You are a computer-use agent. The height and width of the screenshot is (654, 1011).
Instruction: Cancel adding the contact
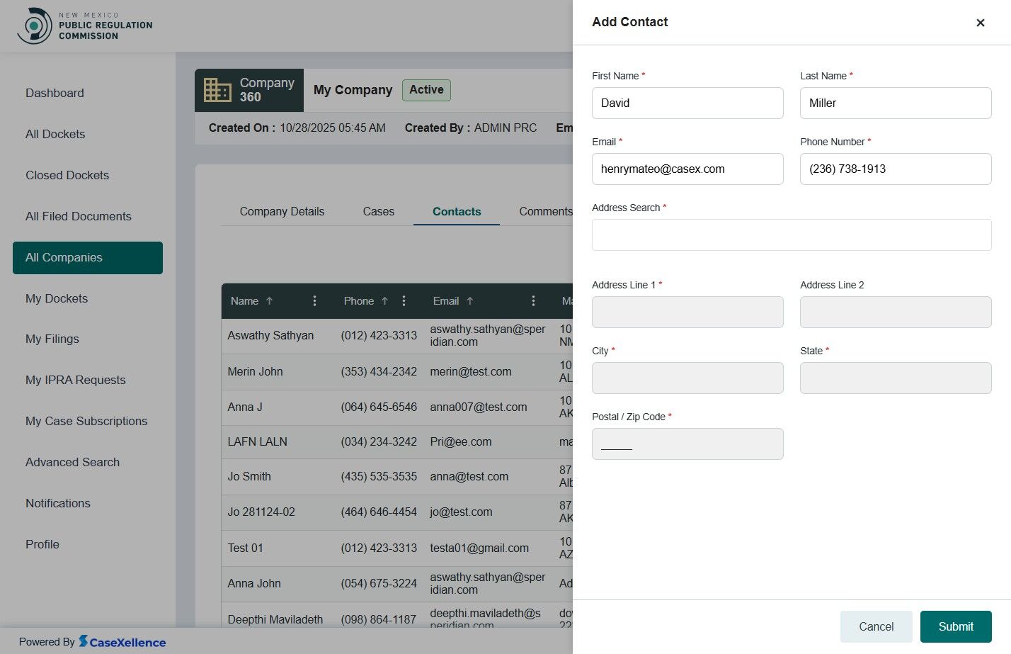click(x=876, y=626)
